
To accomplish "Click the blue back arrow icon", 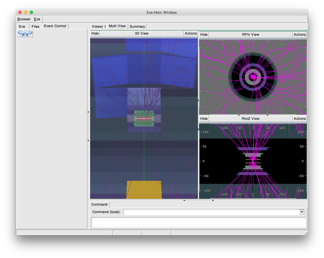I will click(x=21, y=33).
